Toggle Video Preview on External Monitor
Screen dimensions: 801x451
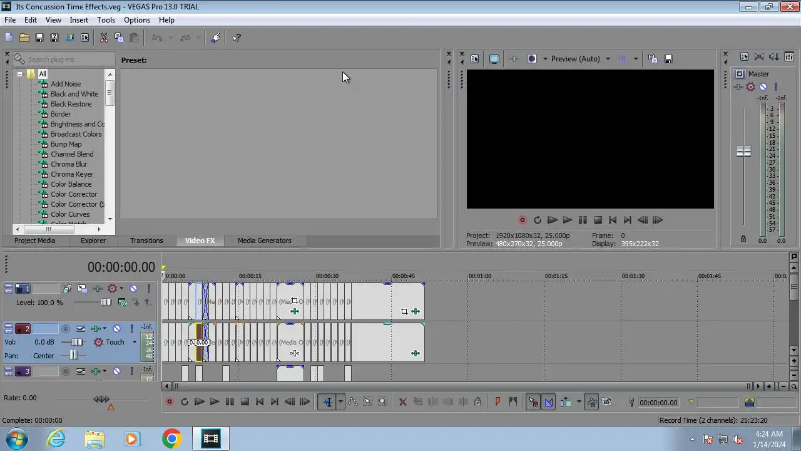(494, 59)
